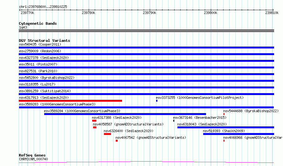
Task: Click the red nsv4058587 variant bar
Action: click(x=95, y=127)
